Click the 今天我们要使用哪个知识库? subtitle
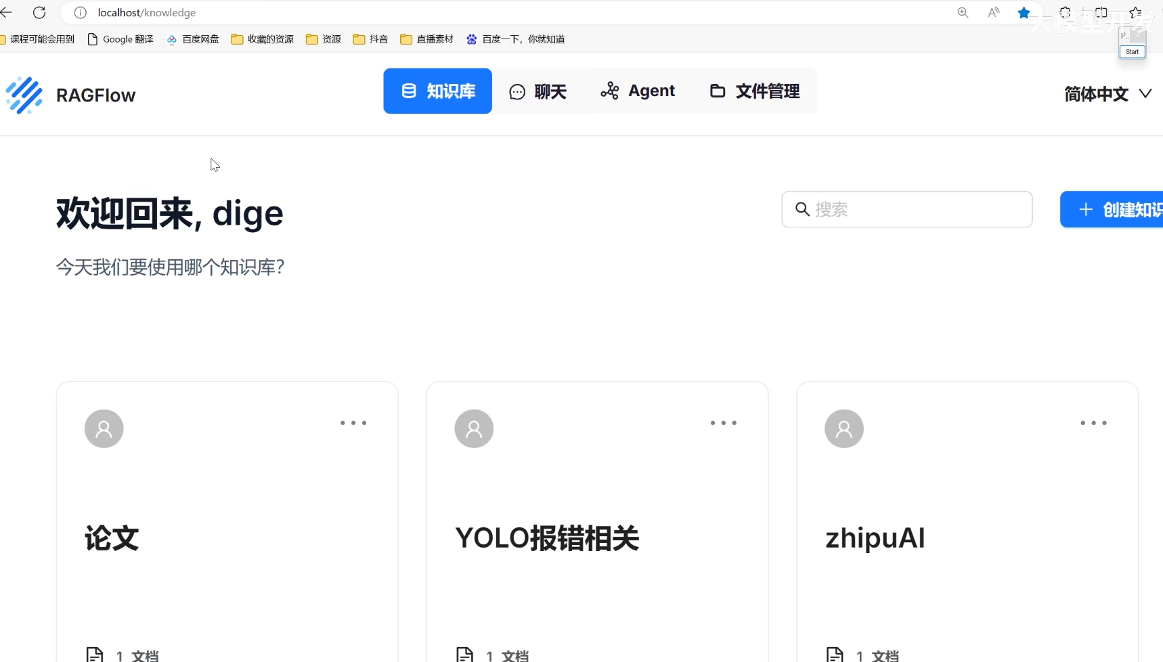The height and width of the screenshot is (662, 1163). pyautogui.click(x=170, y=267)
